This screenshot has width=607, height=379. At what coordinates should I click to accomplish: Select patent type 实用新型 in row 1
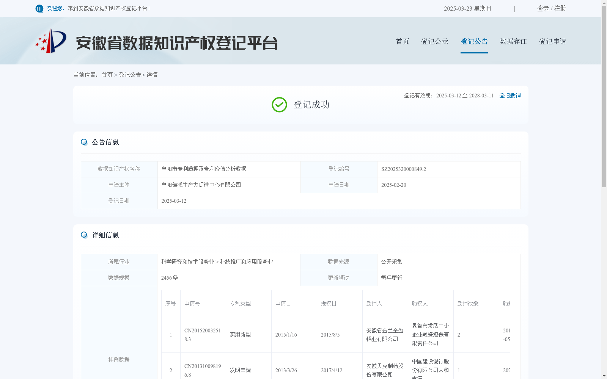[x=240, y=335]
